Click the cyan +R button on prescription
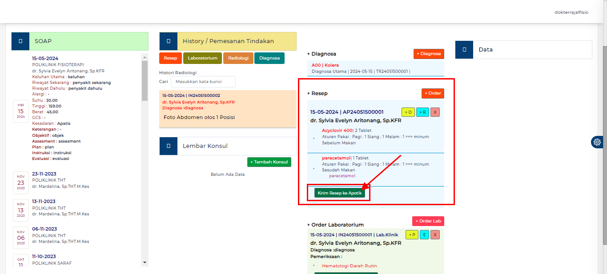 point(422,112)
